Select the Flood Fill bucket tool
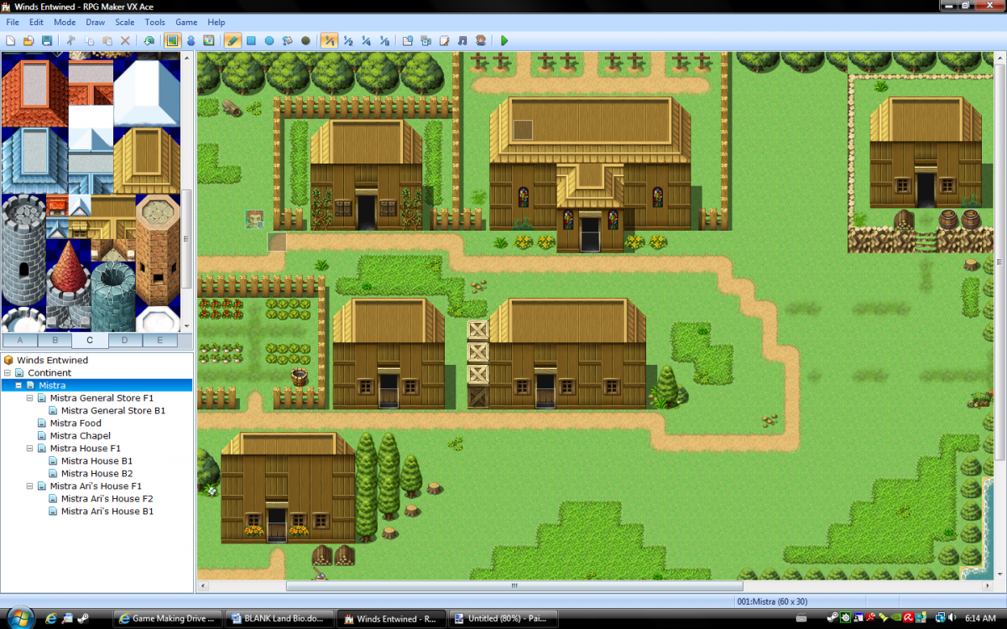This screenshot has height=629, width=1007. 287,40
